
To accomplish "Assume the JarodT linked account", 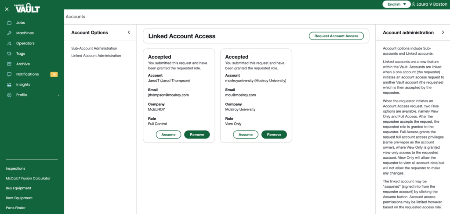I will [168, 135].
